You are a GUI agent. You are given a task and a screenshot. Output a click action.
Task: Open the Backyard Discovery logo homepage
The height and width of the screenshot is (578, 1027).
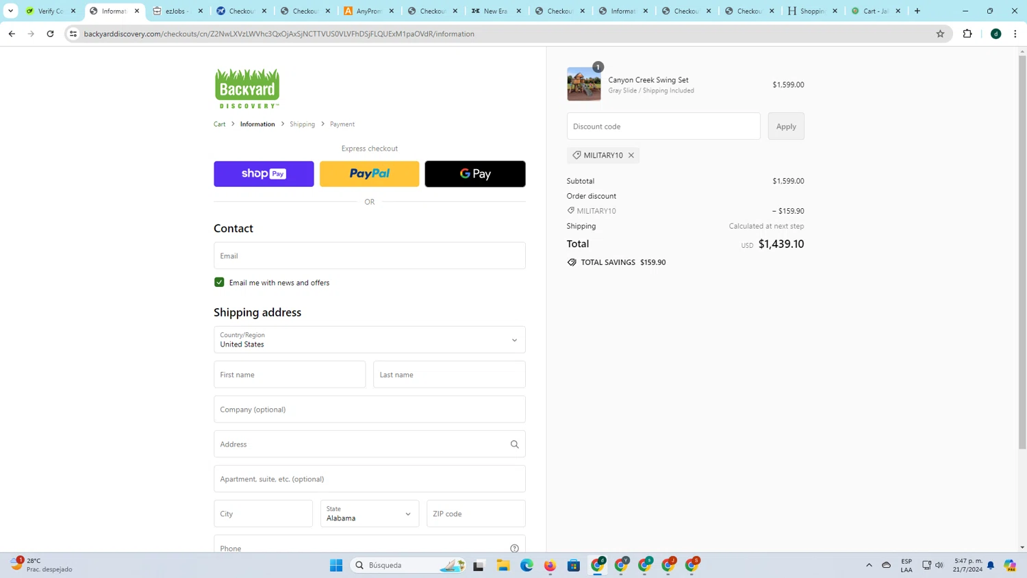[x=247, y=88]
